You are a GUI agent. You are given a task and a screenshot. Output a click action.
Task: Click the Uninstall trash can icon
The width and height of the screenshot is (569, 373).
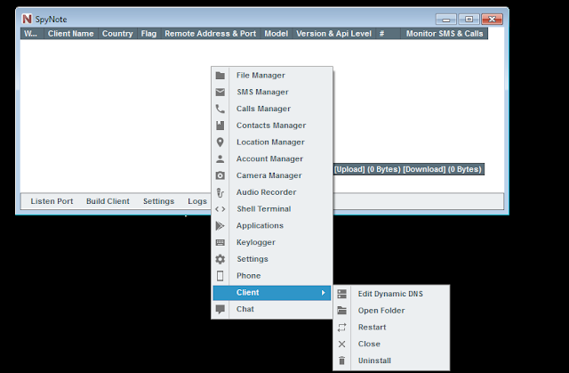(x=341, y=361)
